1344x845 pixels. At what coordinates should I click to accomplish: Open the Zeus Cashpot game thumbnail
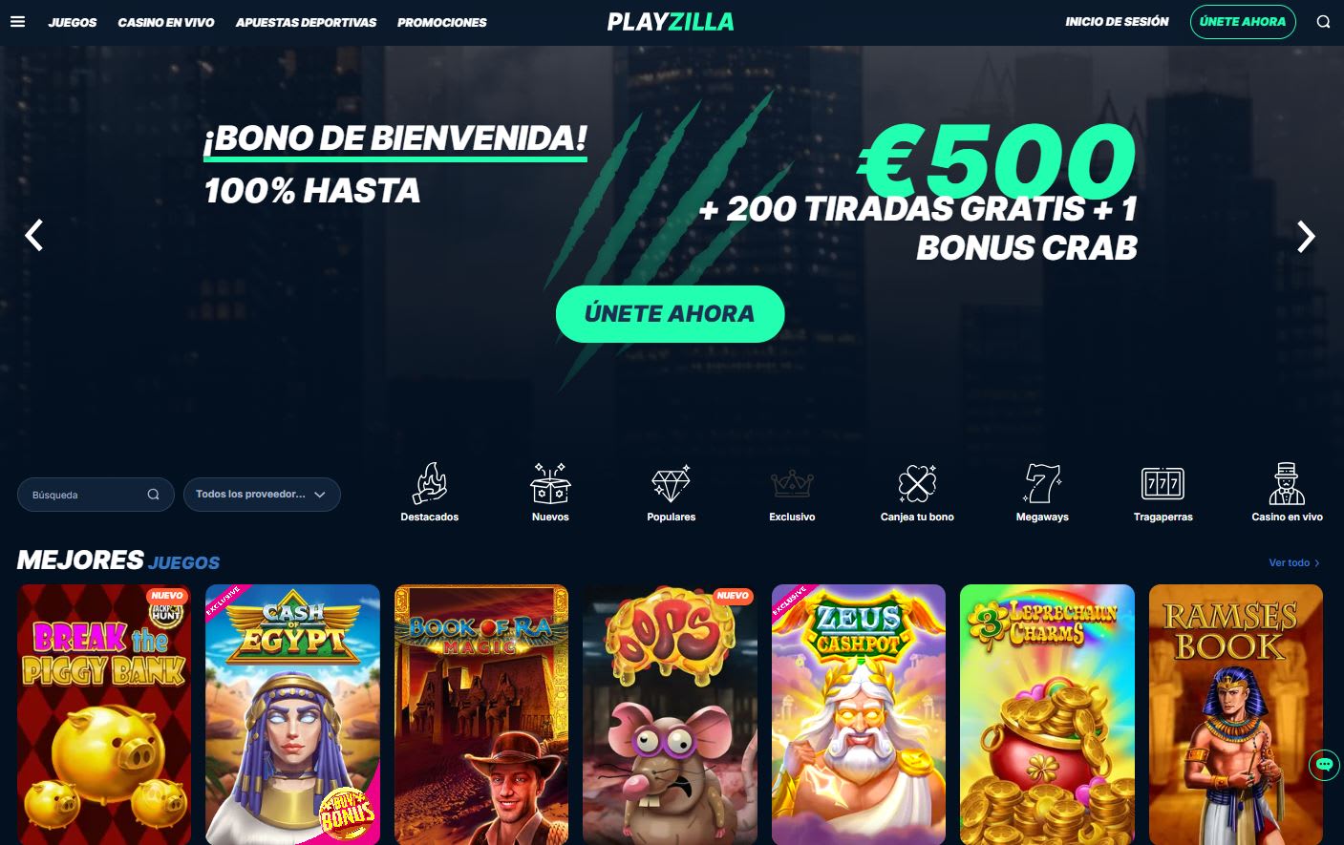tap(858, 714)
